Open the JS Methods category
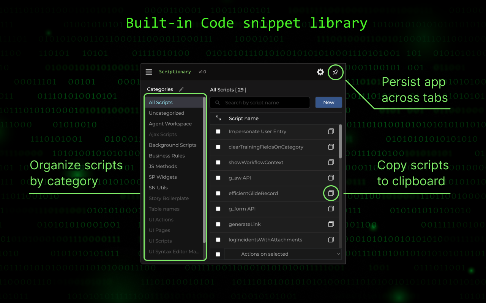The height and width of the screenshot is (303, 486). pyautogui.click(x=174, y=166)
